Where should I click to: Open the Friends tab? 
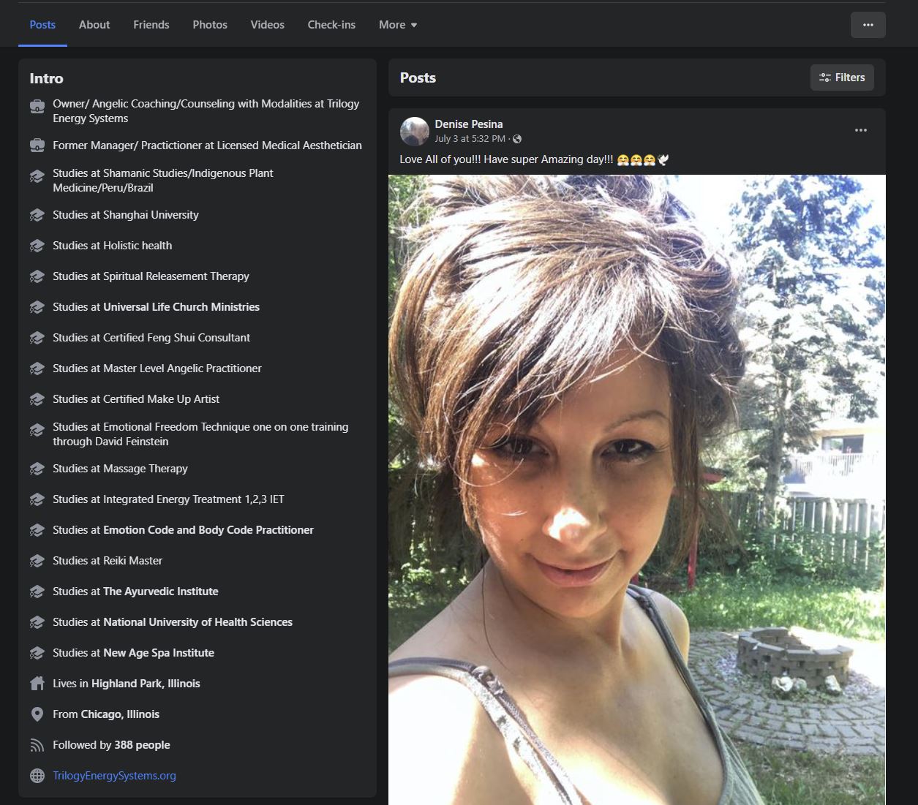coord(151,25)
